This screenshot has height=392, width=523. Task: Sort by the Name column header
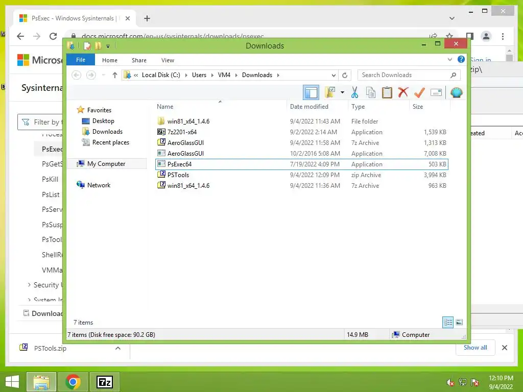(x=220, y=107)
